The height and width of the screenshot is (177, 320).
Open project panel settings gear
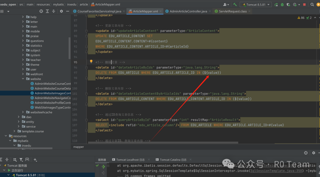(61, 12)
